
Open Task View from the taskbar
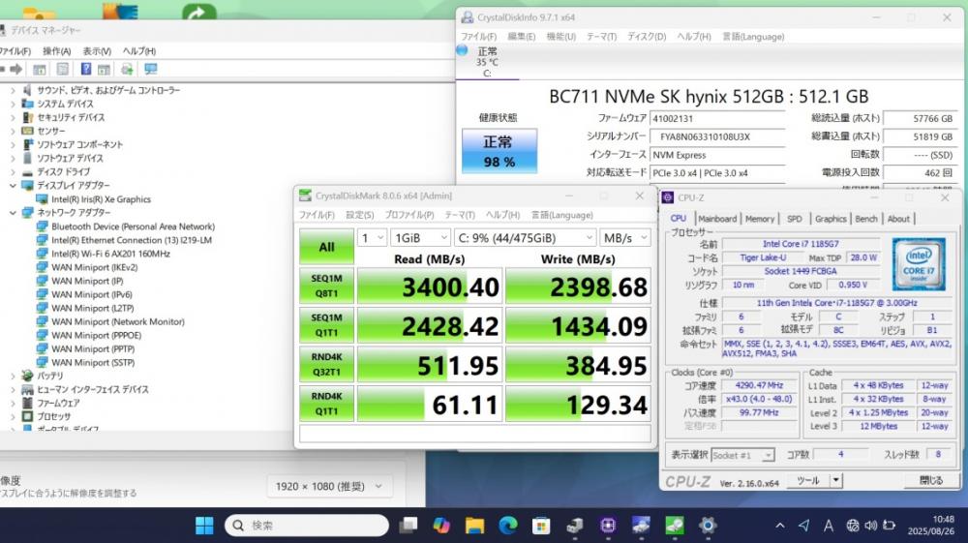click(408, 526)
